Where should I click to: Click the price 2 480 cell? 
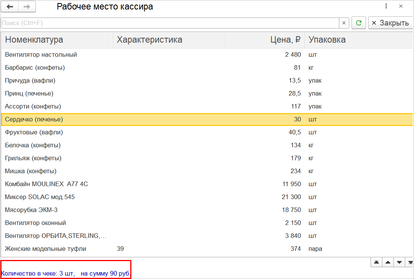265,55
